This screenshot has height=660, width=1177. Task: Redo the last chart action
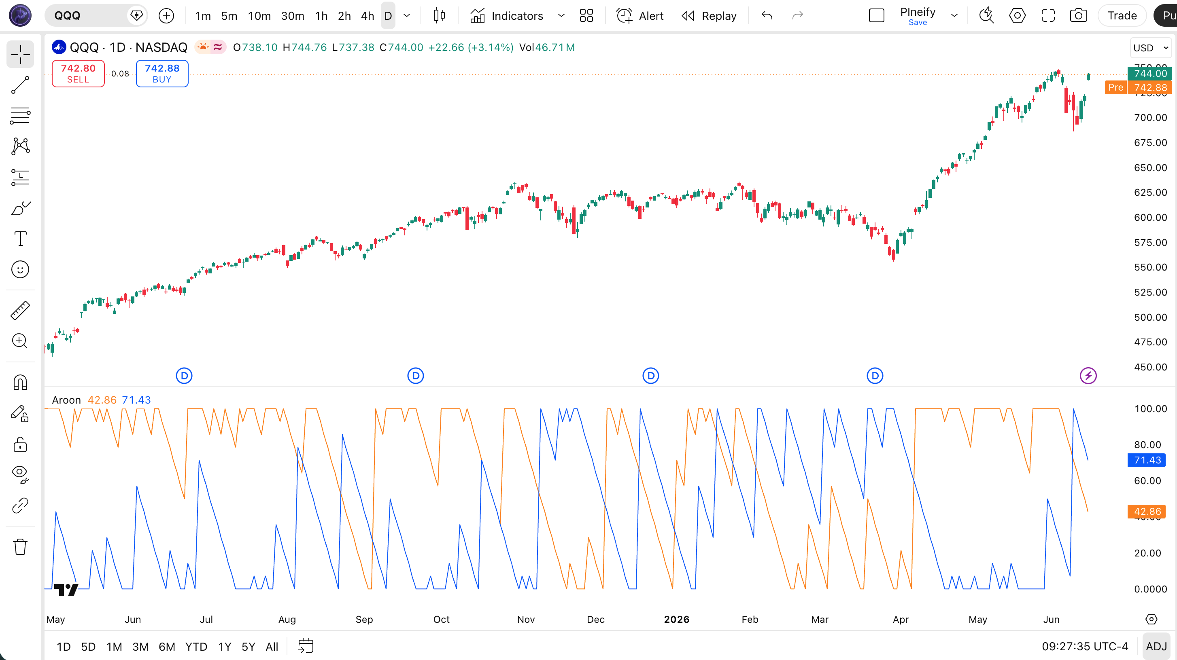(x=797, y=16)
